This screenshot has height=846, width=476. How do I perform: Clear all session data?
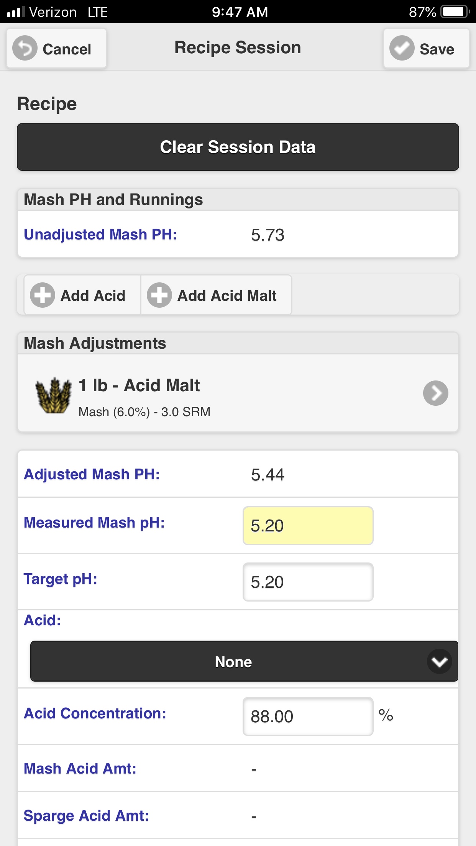(238, 147)
